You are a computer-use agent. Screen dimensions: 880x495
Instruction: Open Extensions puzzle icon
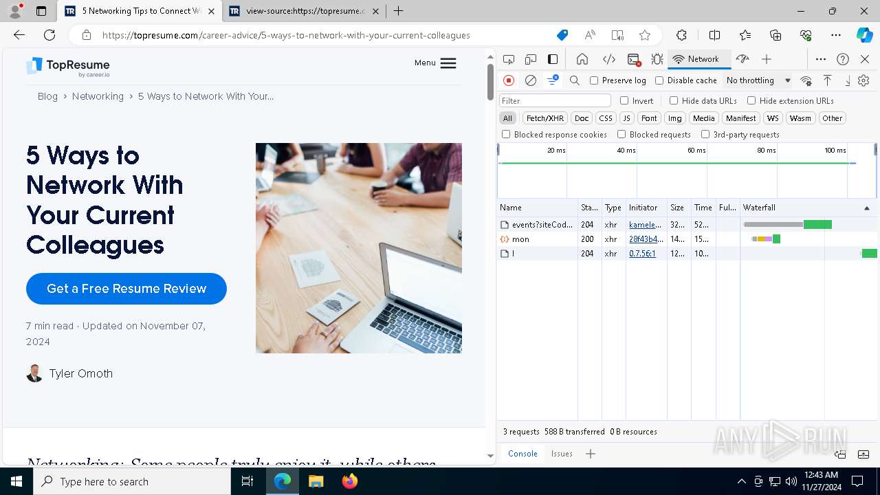pos(681,35)
